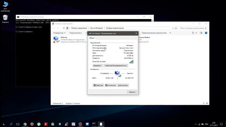Launch Chrome from the taskbar
Screen dimensions: 226x127
pyautogui.click(x=25, y=124)
